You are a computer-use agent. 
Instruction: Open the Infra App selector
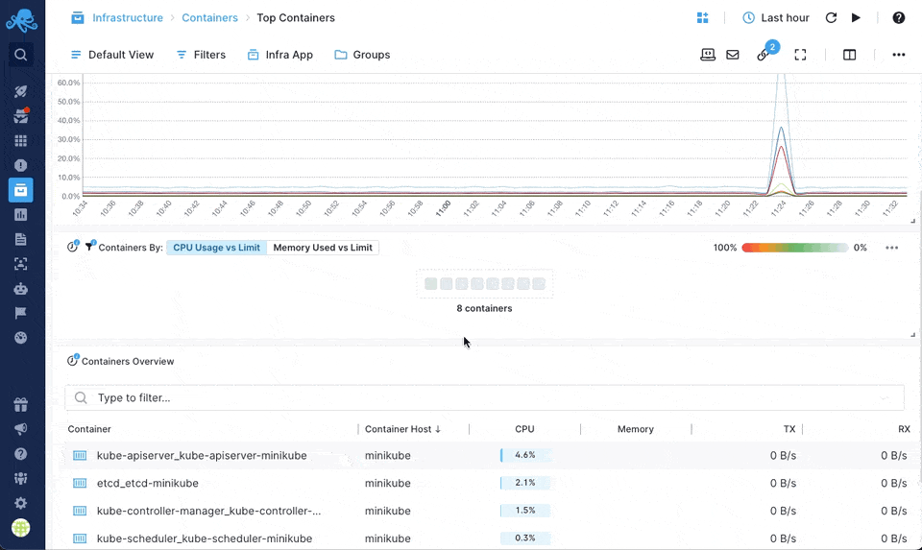[x=279, y=55]
